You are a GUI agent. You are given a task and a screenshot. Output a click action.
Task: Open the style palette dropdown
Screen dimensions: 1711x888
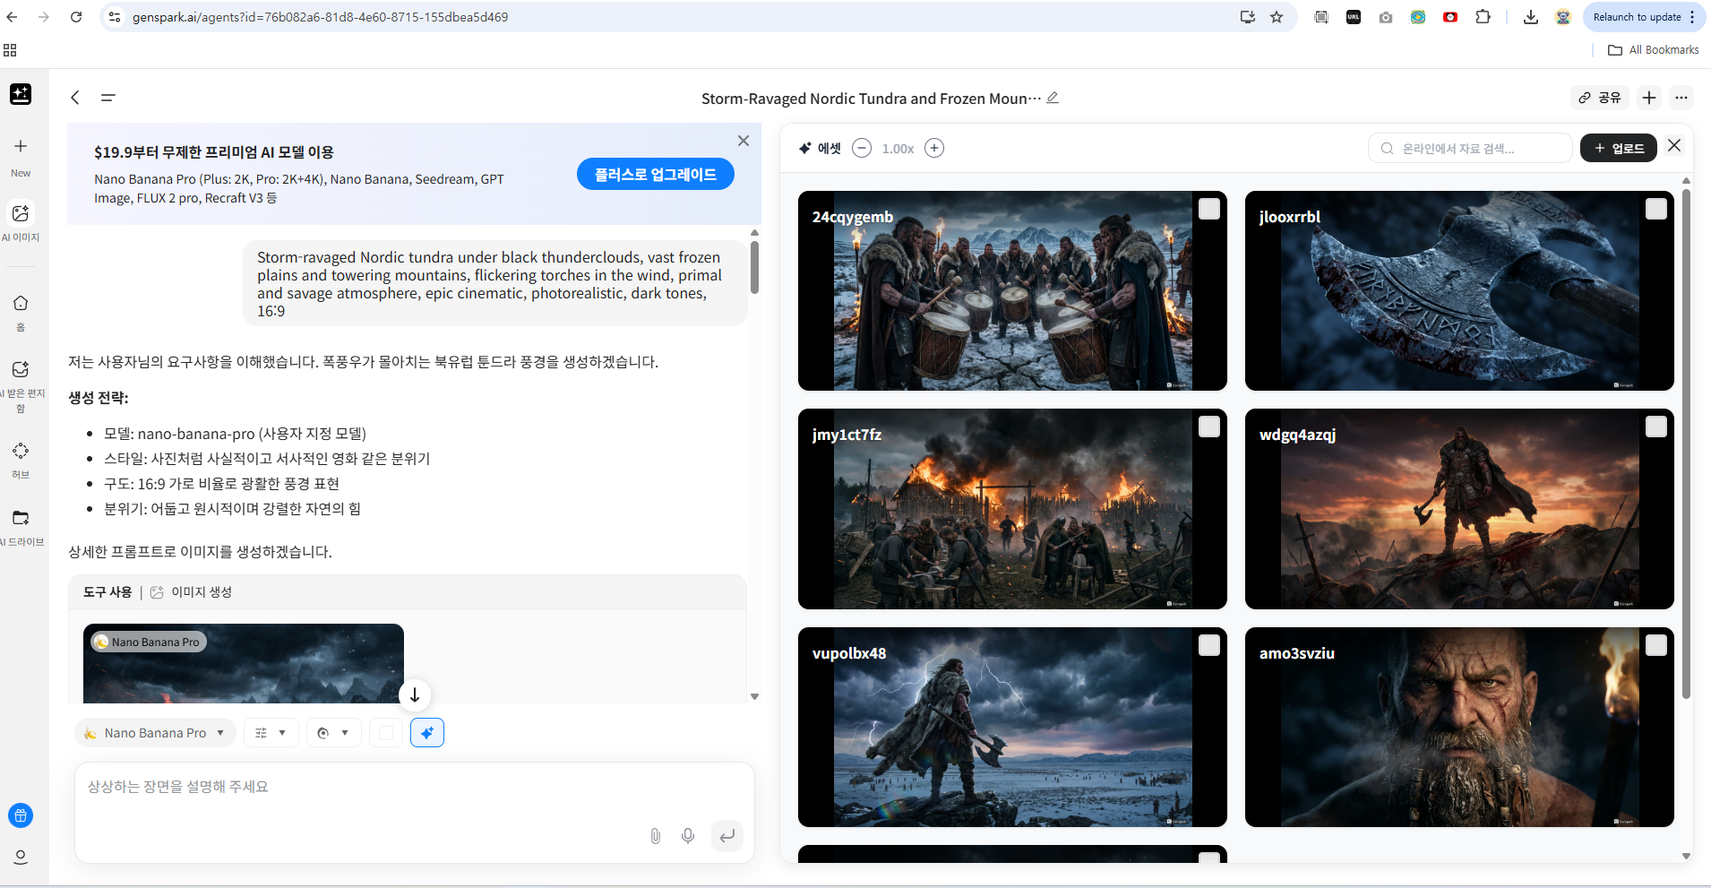click(x=333, y=733)
